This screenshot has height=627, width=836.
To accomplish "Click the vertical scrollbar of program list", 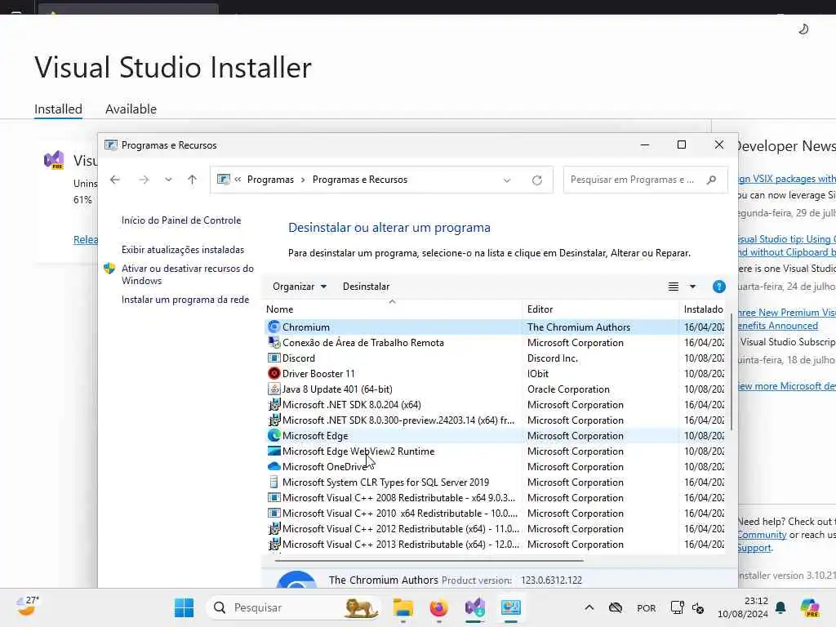I will (731, 371).
